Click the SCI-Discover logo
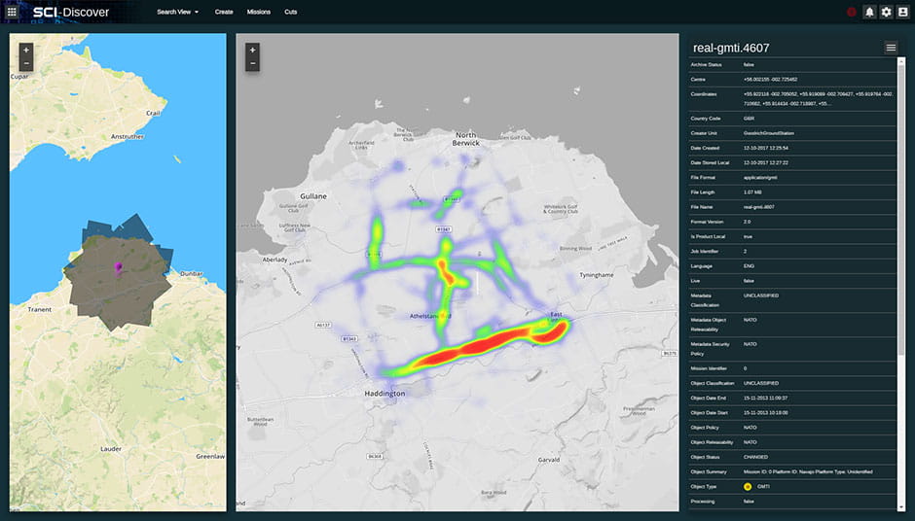The image size is (915, 521). (x=70, y=12)
